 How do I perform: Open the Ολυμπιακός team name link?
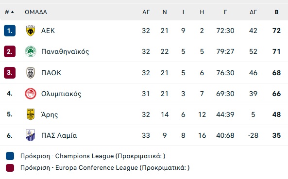(61, 94)
